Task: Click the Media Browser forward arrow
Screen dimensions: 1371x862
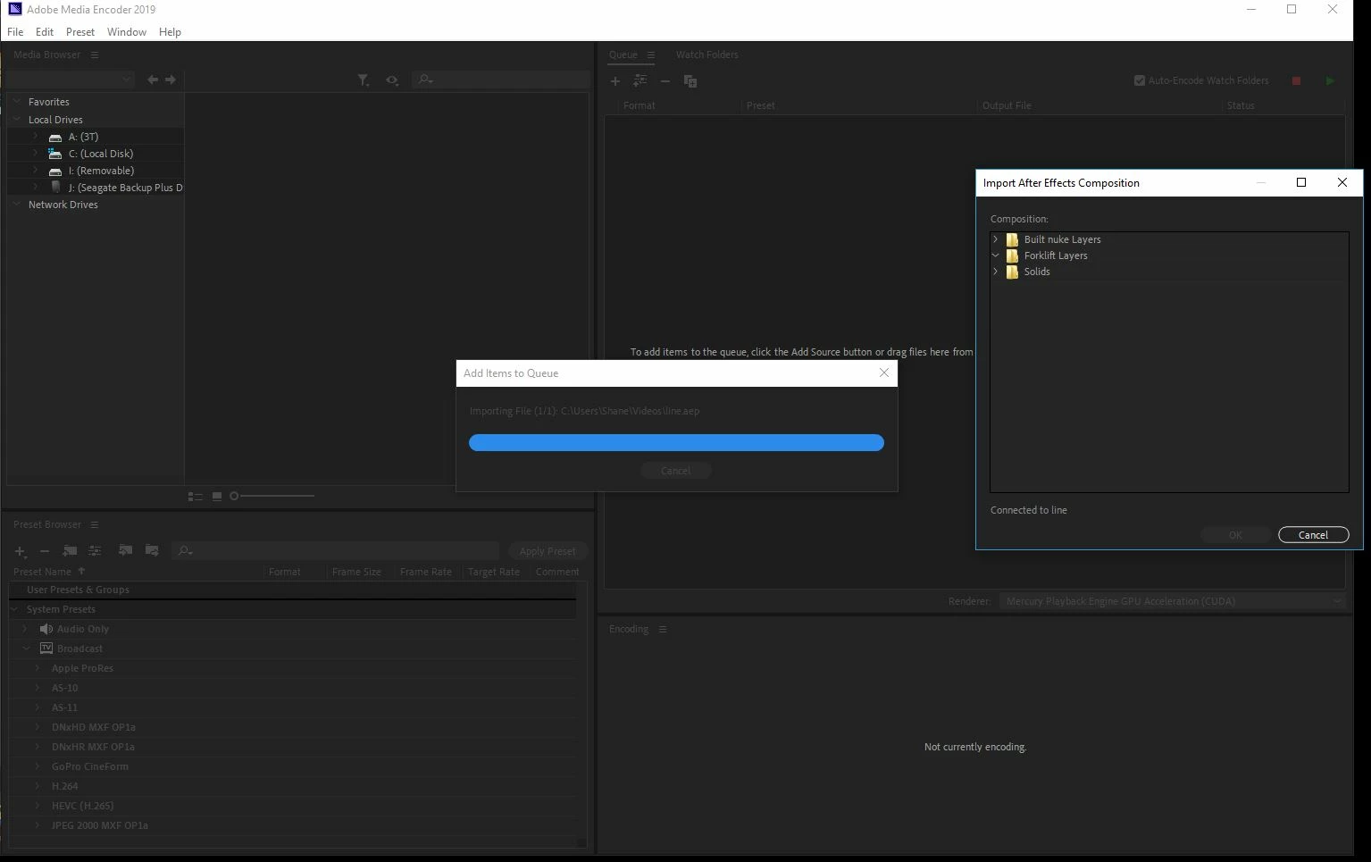Action: 171,80
